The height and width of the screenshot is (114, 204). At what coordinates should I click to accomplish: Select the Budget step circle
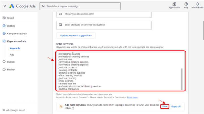(4, 62)
